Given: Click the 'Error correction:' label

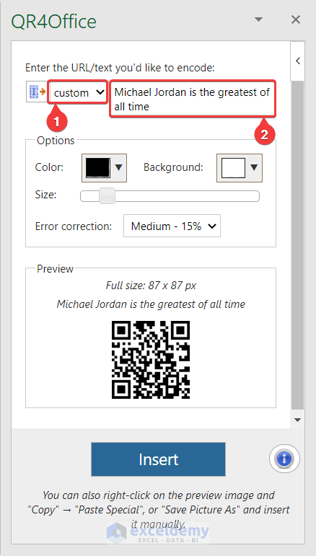Looking at the screenshot, I should (74, 226).
